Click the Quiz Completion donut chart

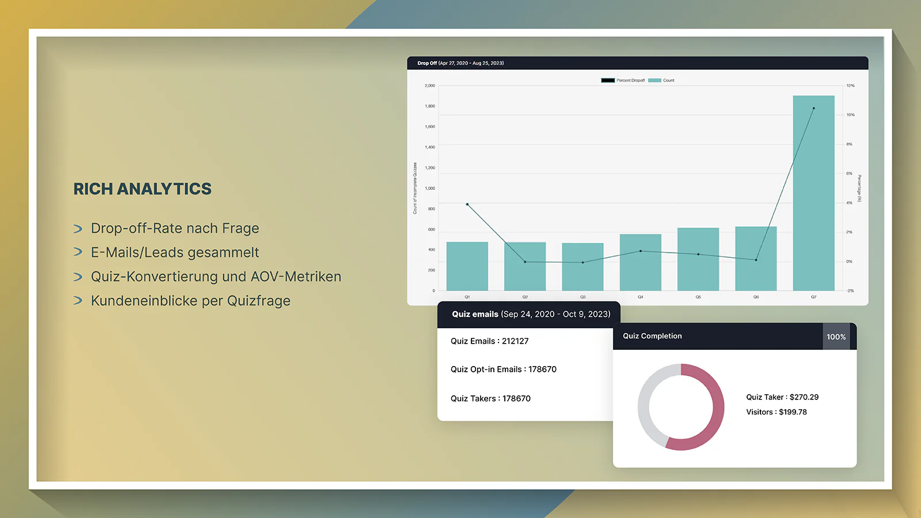coord(681,407)
